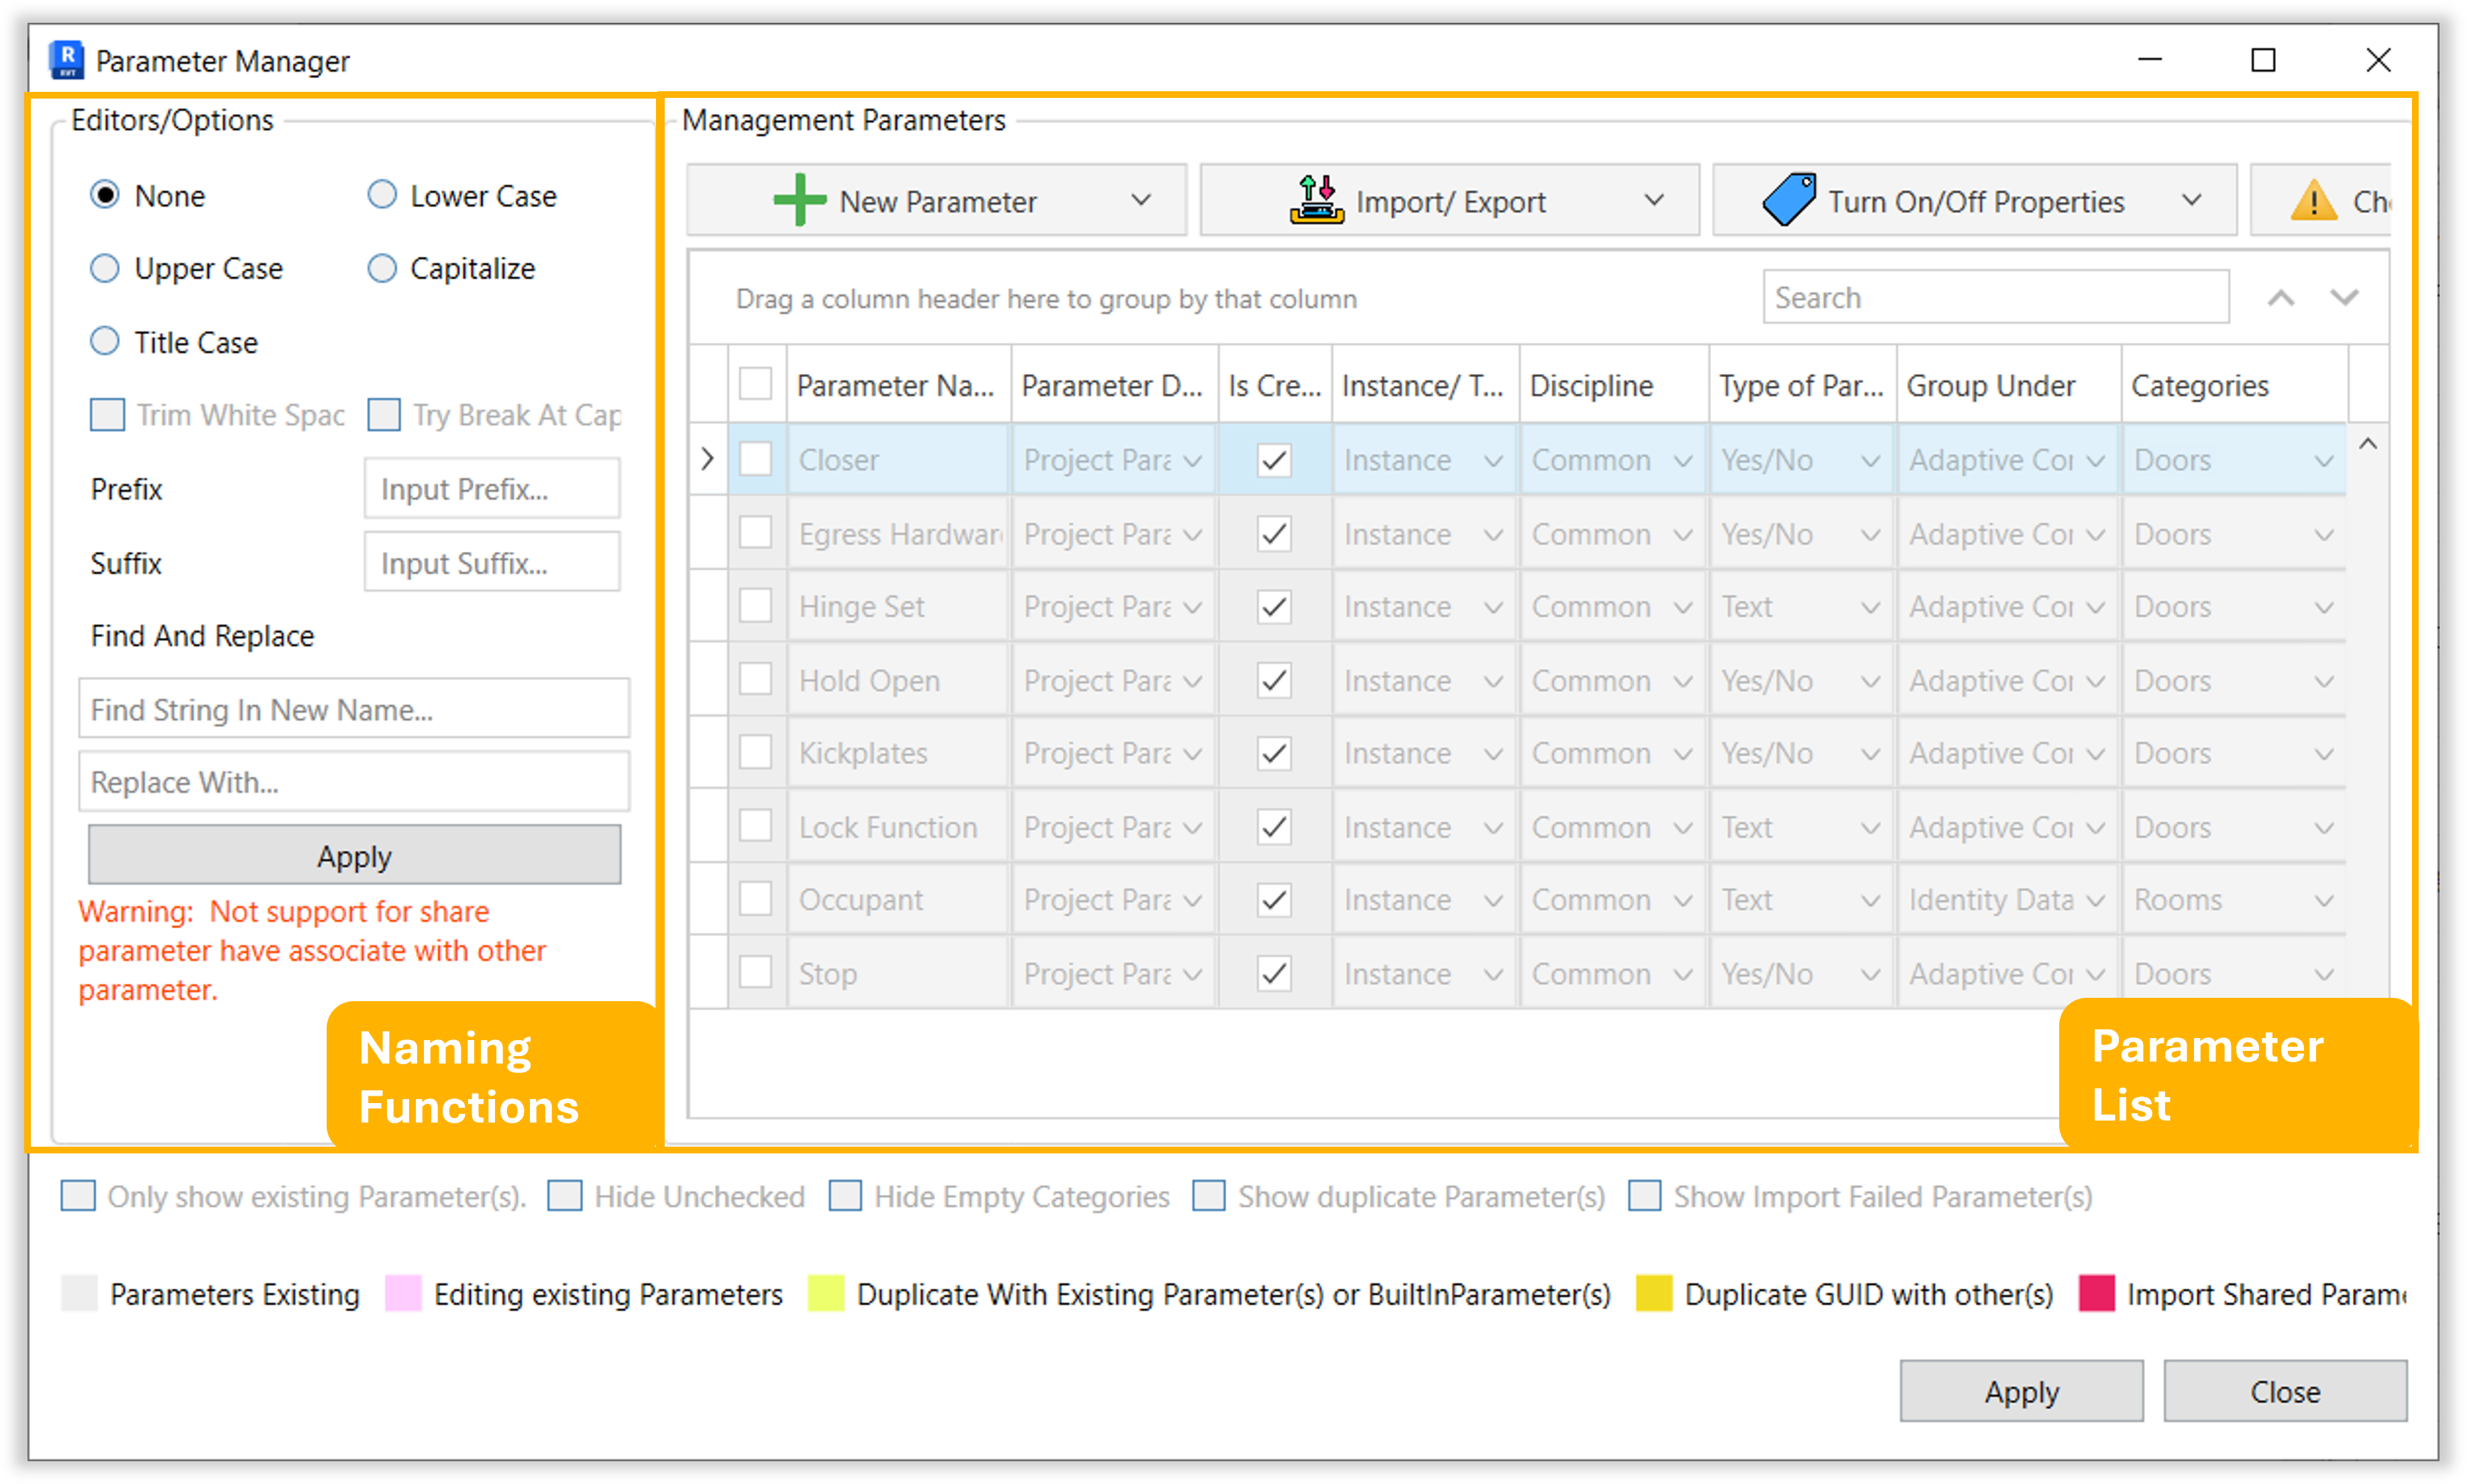The width and height of the screenshot is (2467, 1484).
Task: Expand the New Parameter dropdown arrow
Action: [1141, 200]
